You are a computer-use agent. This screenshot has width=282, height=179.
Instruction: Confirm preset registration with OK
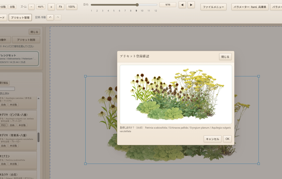click(227, 139)
